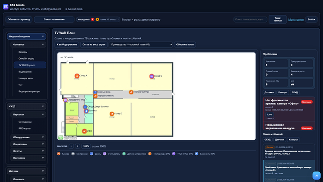Click the TVOC sensor icon at Склад С
Image resolution: width=323 pixels, height=182 pixels.
coord(152,76)
